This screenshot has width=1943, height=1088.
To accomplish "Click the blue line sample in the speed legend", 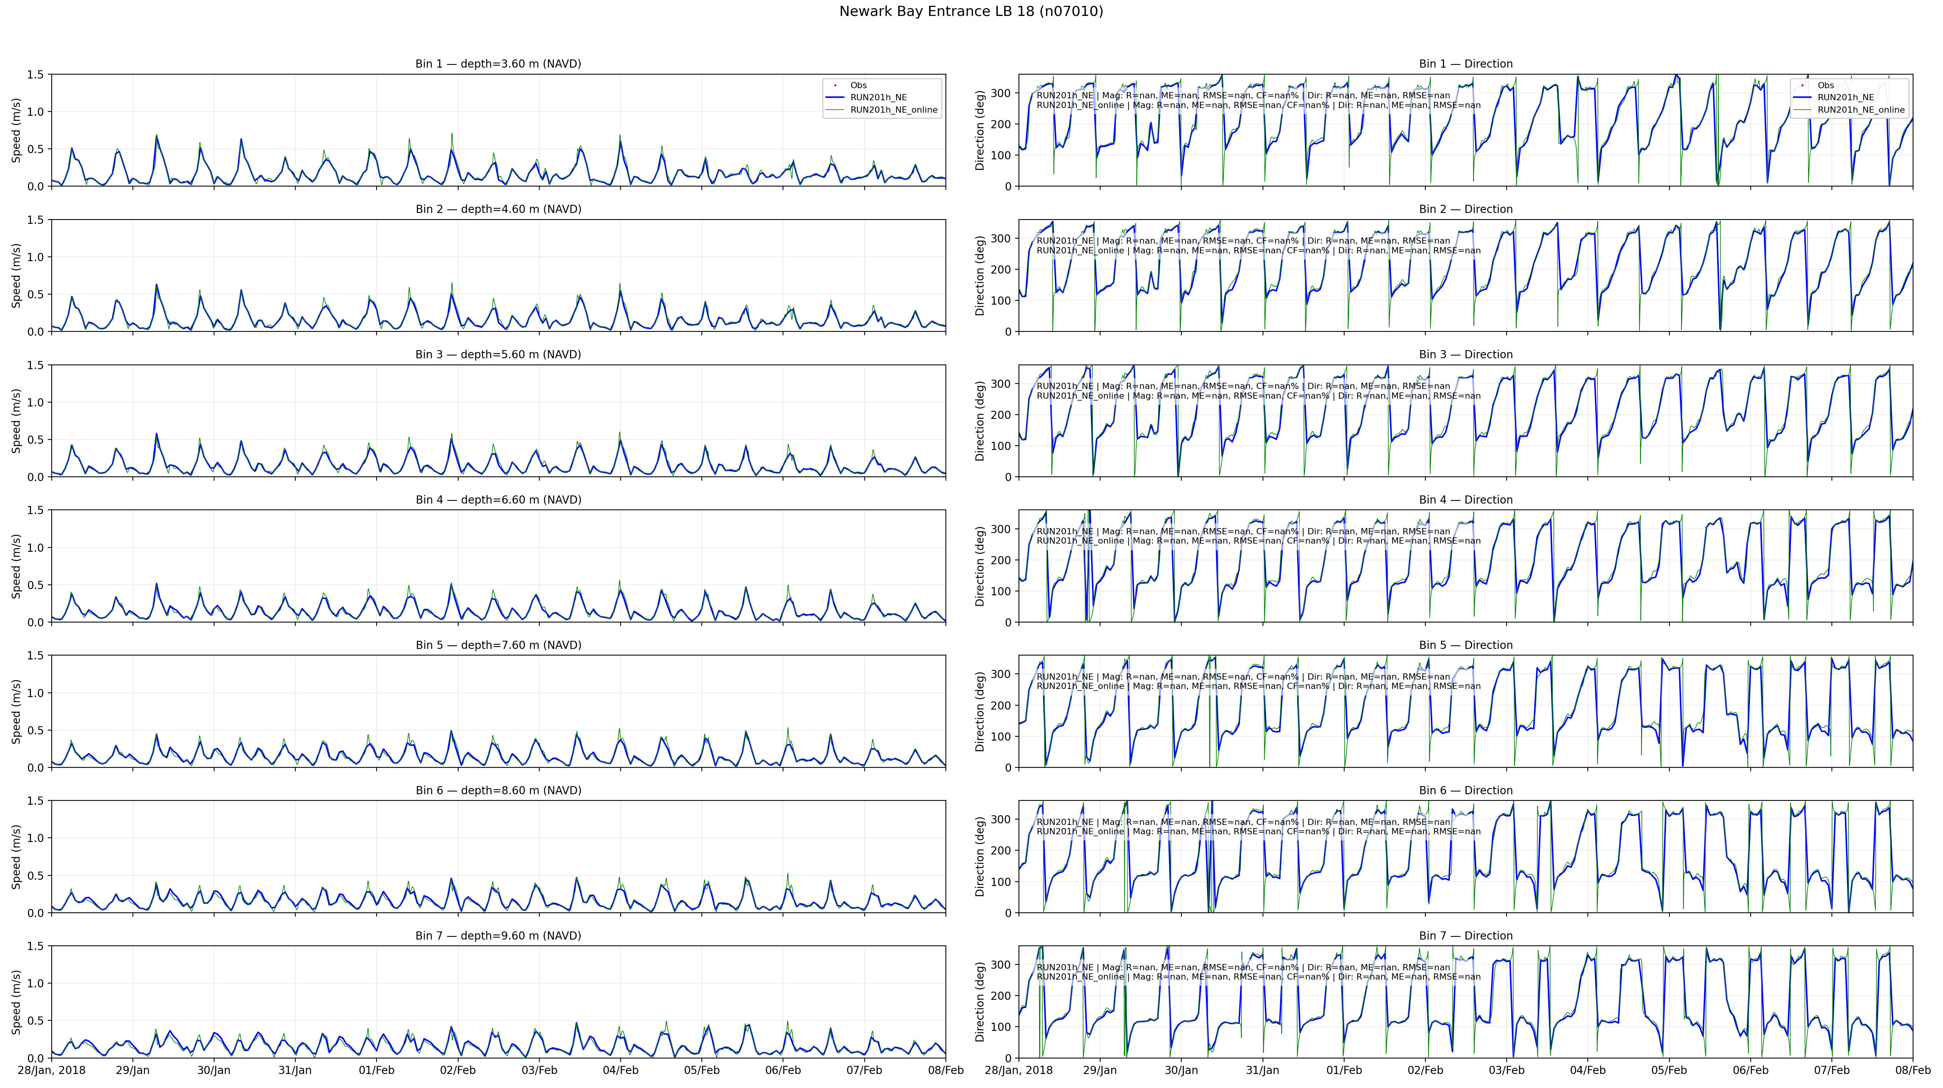I will click(x=835, y=97).
